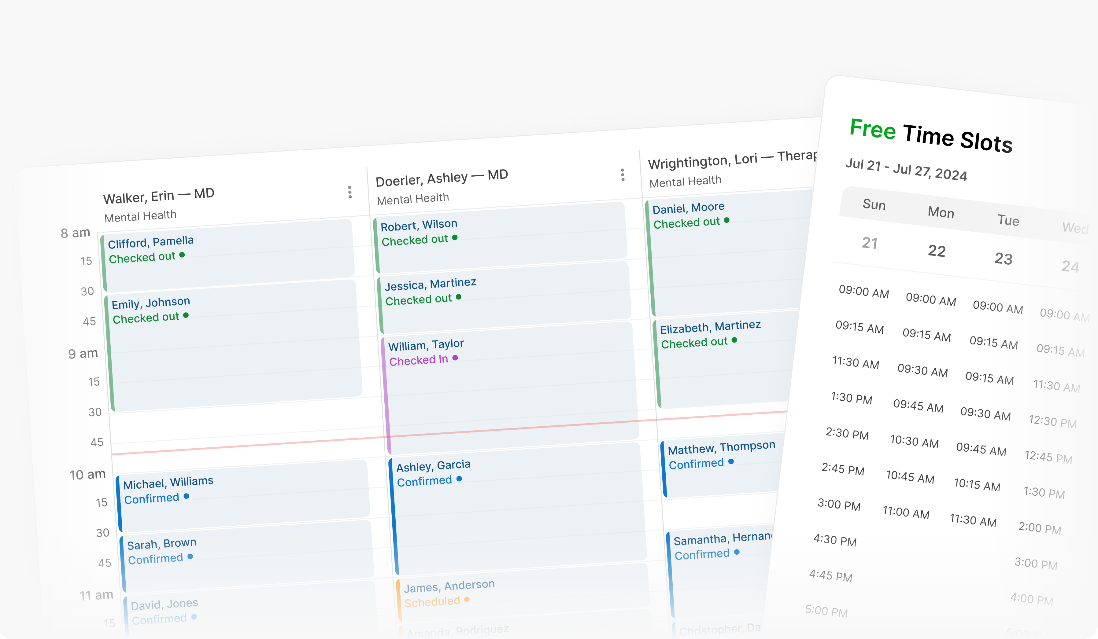Select Sunday 3:00 PM free slot

click(x=839, y=505)
